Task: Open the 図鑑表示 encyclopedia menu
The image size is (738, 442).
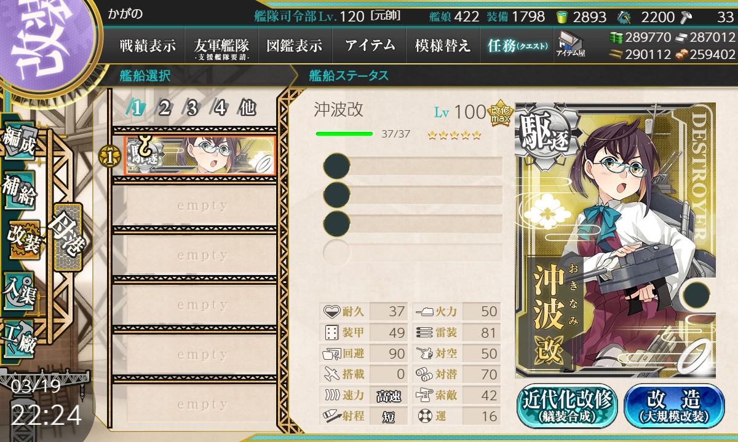Action: (295, 45)
